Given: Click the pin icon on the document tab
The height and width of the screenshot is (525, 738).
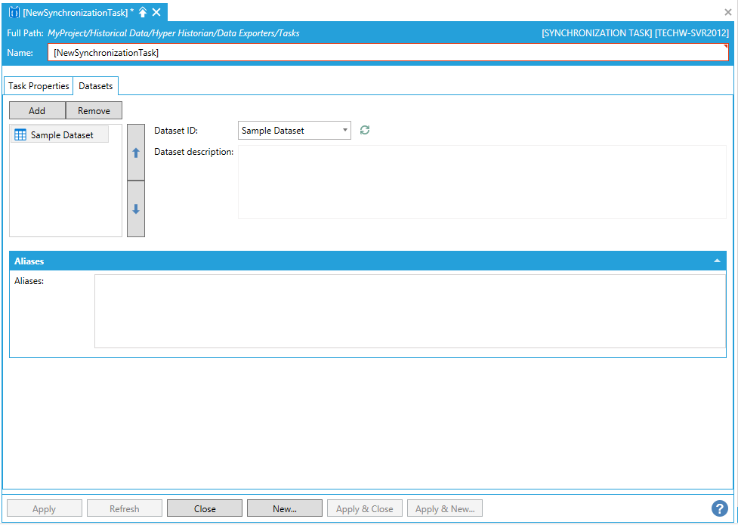Looking at the screenshot, I should [143, 12].
